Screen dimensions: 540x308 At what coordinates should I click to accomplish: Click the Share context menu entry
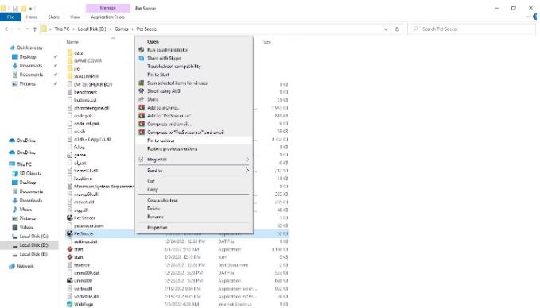click(x=153, y=99)
